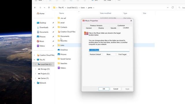Confirm Music Properties with OK
The width and height of the screenshot is (185, 104).
(x=104, y=89)
